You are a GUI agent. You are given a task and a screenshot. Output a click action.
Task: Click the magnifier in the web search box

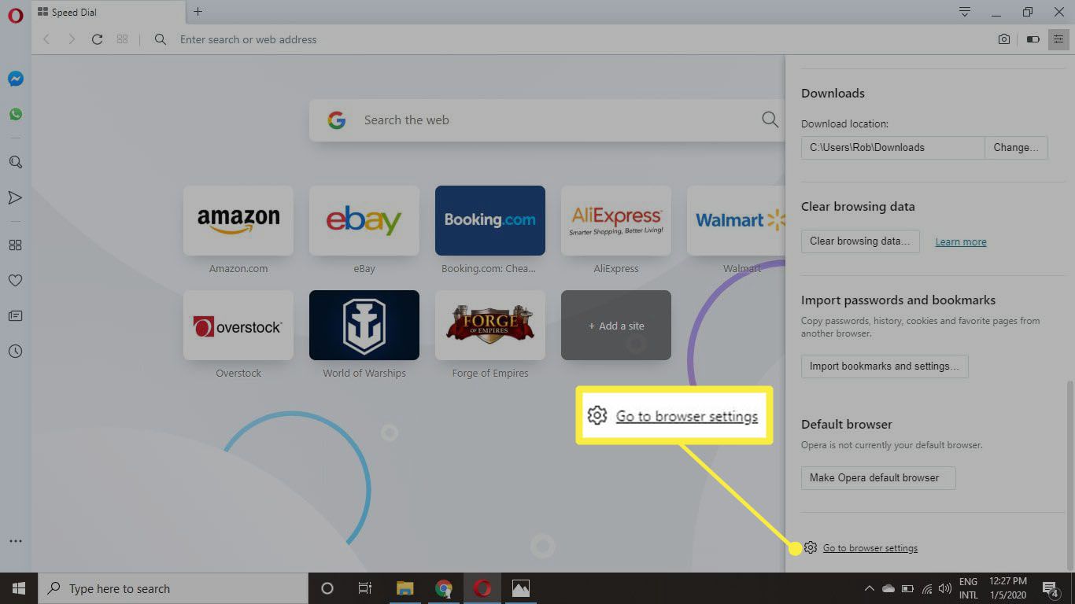point(770,120)
